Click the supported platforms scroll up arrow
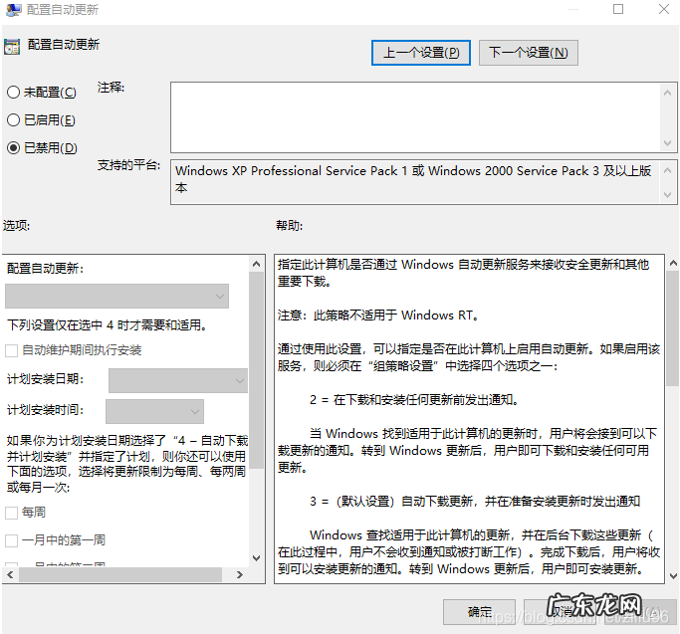680x634 pixels. point(667,170)
